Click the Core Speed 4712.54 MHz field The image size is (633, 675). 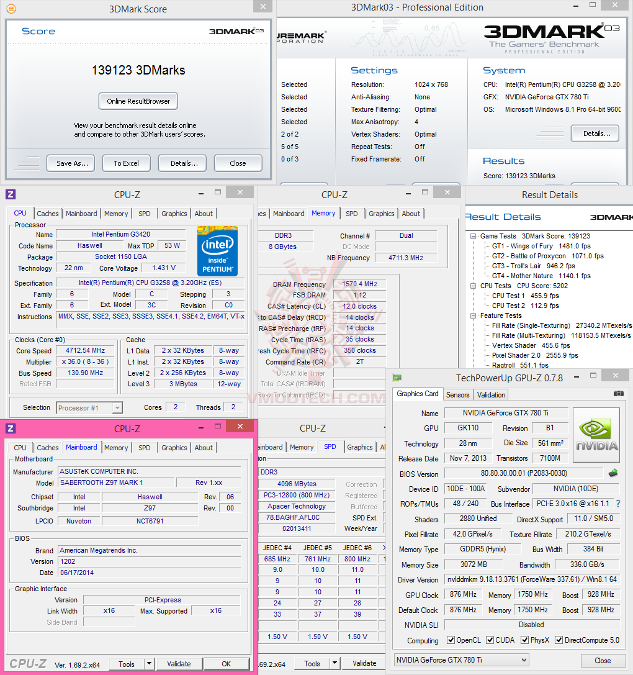click(x=85, y=350)
